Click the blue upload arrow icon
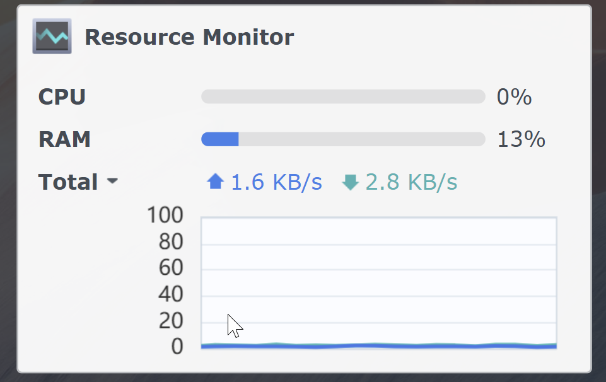606x382 pixels. 216,182
